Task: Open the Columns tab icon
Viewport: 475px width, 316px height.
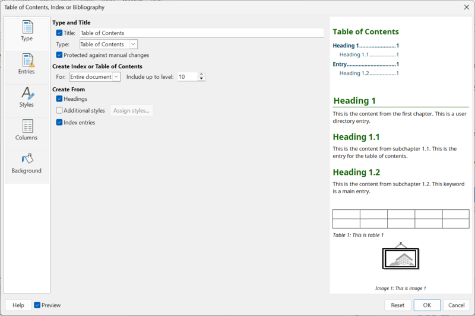Action: (x=27, y=126)
